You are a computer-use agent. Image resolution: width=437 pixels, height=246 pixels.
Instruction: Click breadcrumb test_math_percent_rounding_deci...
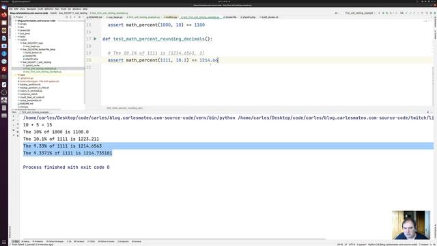coord(125,108)
